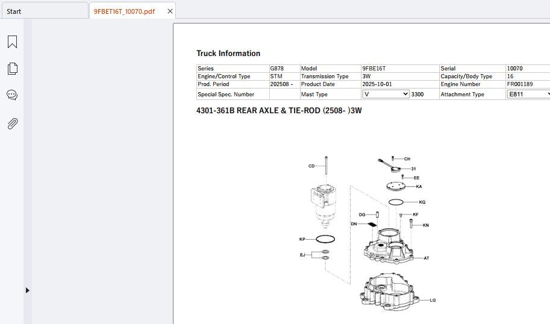The width and height of the screenshot is (550, 324).
Task: Close the 9FBET16T_10070.pdf tab
Action: [170, 11]
